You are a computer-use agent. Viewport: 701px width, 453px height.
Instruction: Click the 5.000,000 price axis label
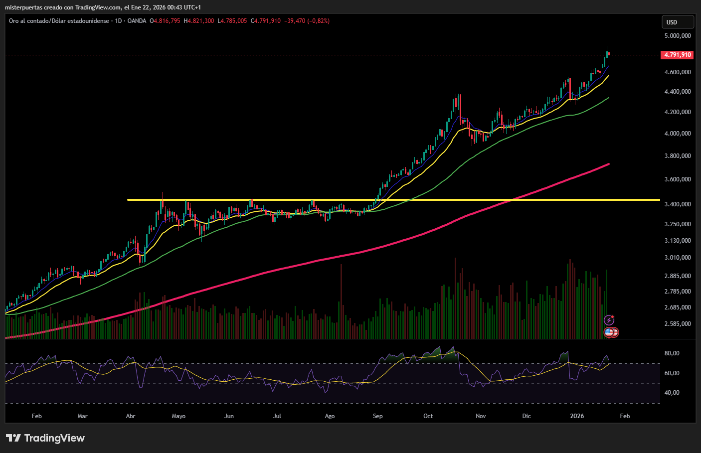(x=678, y=36)
